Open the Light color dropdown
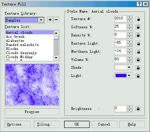The image size is (150, 132). 129,76
